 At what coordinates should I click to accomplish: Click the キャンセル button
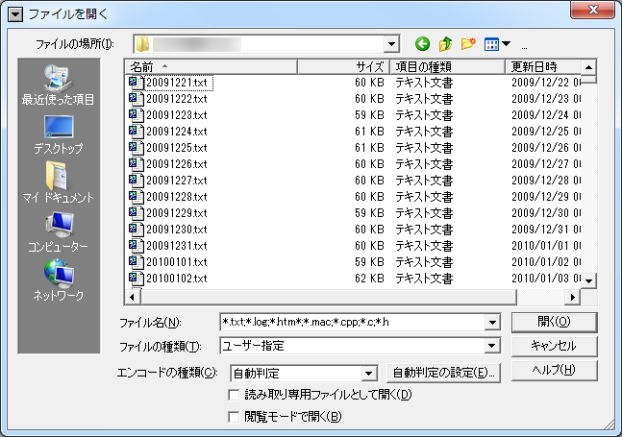[x=554, y=347]
